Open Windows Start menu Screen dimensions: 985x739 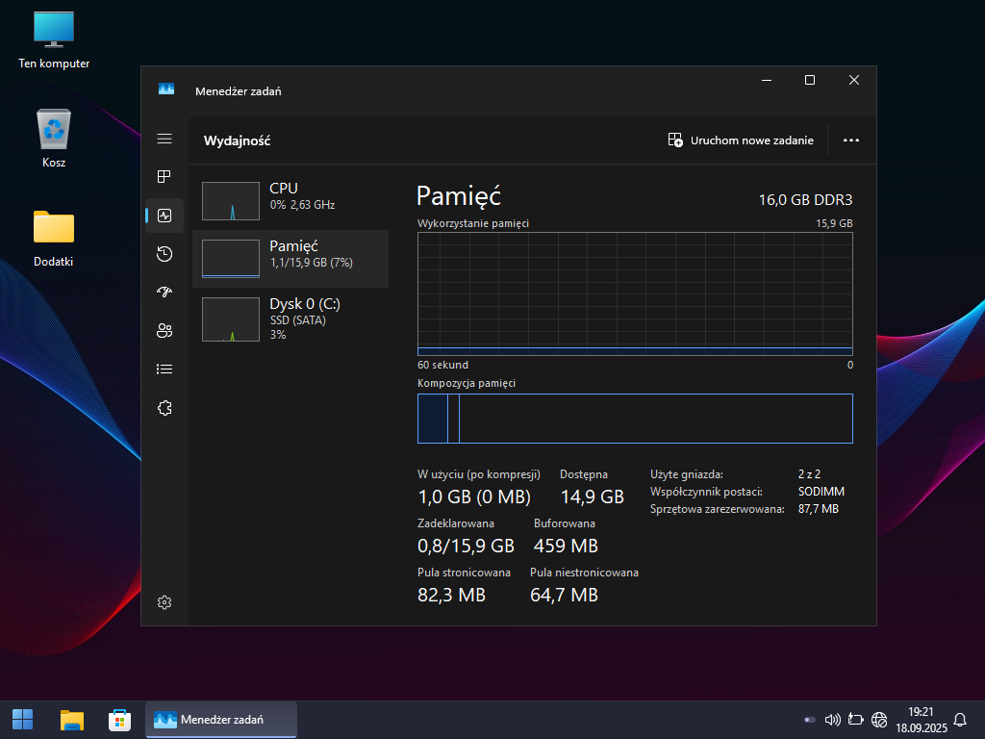coord(22,720)
